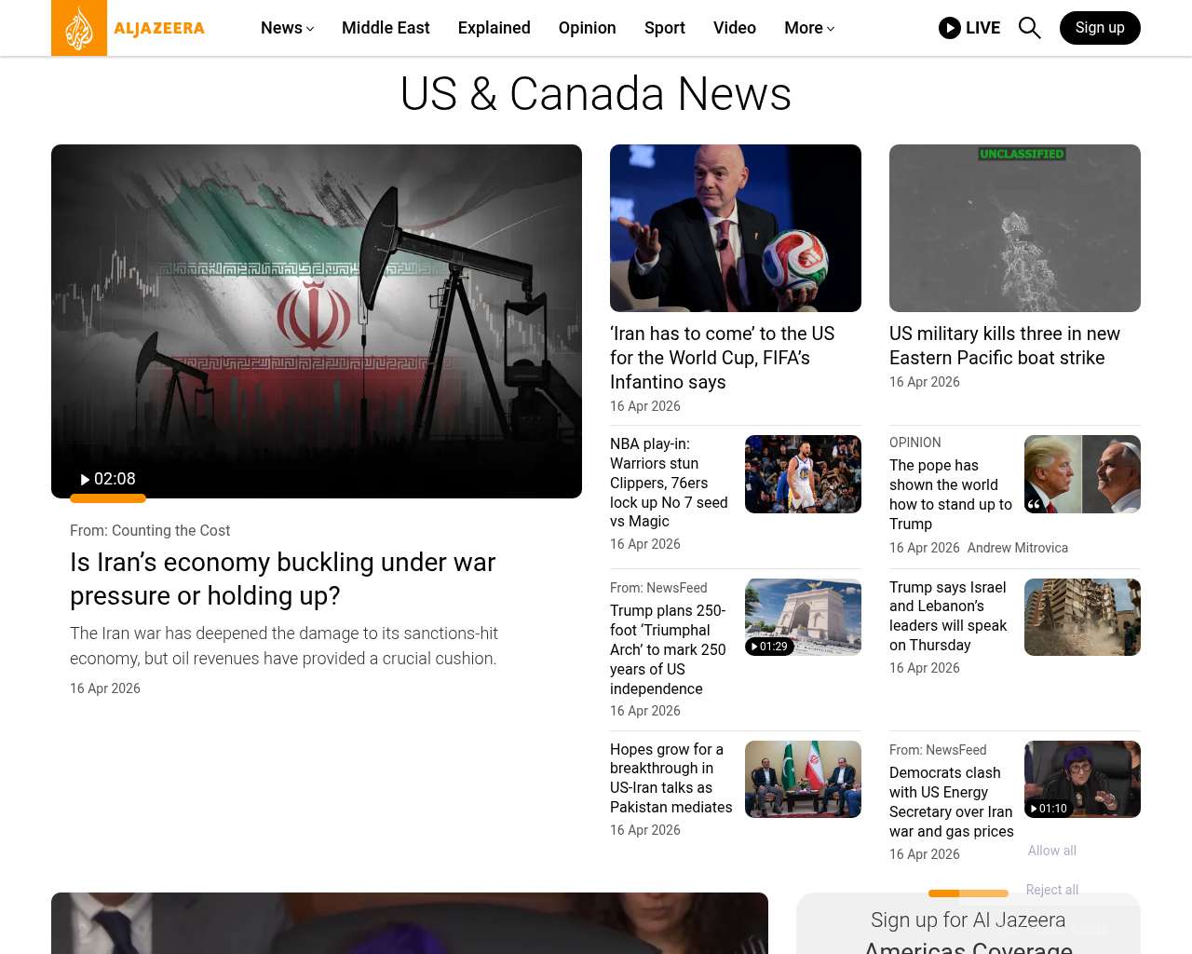Open the FIFA Infantino article thumbnail
1192x954 pixels.
(735, 228)
